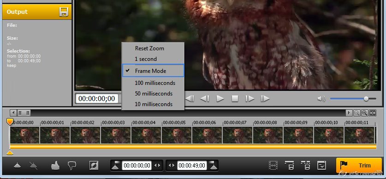Image resolution: width=386 pixels, height=179 pixels.
Task: Select frame thumbnail at 00:00:00;10
Action: (x=329, y=135)
